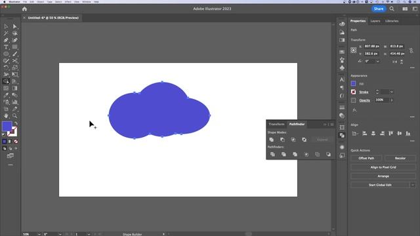Open the File menu
The height and width of the screenshot is (236, 420).
coord(25,1)
